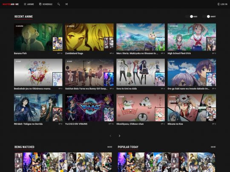This screenshot has height=172, width=230.
Task: Click More next to Popular Today
Action: pos(213,147)
